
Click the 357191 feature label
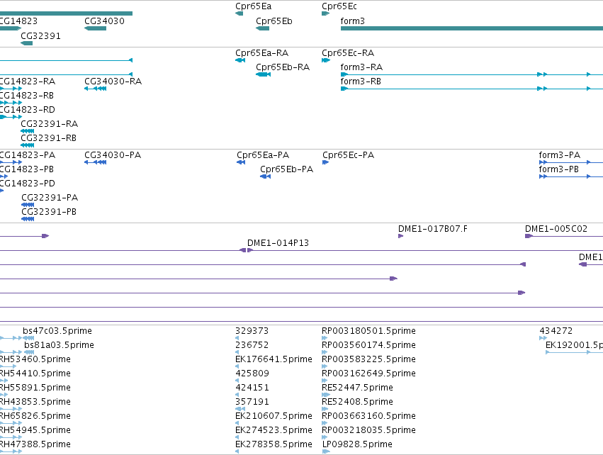click(252, 402)
